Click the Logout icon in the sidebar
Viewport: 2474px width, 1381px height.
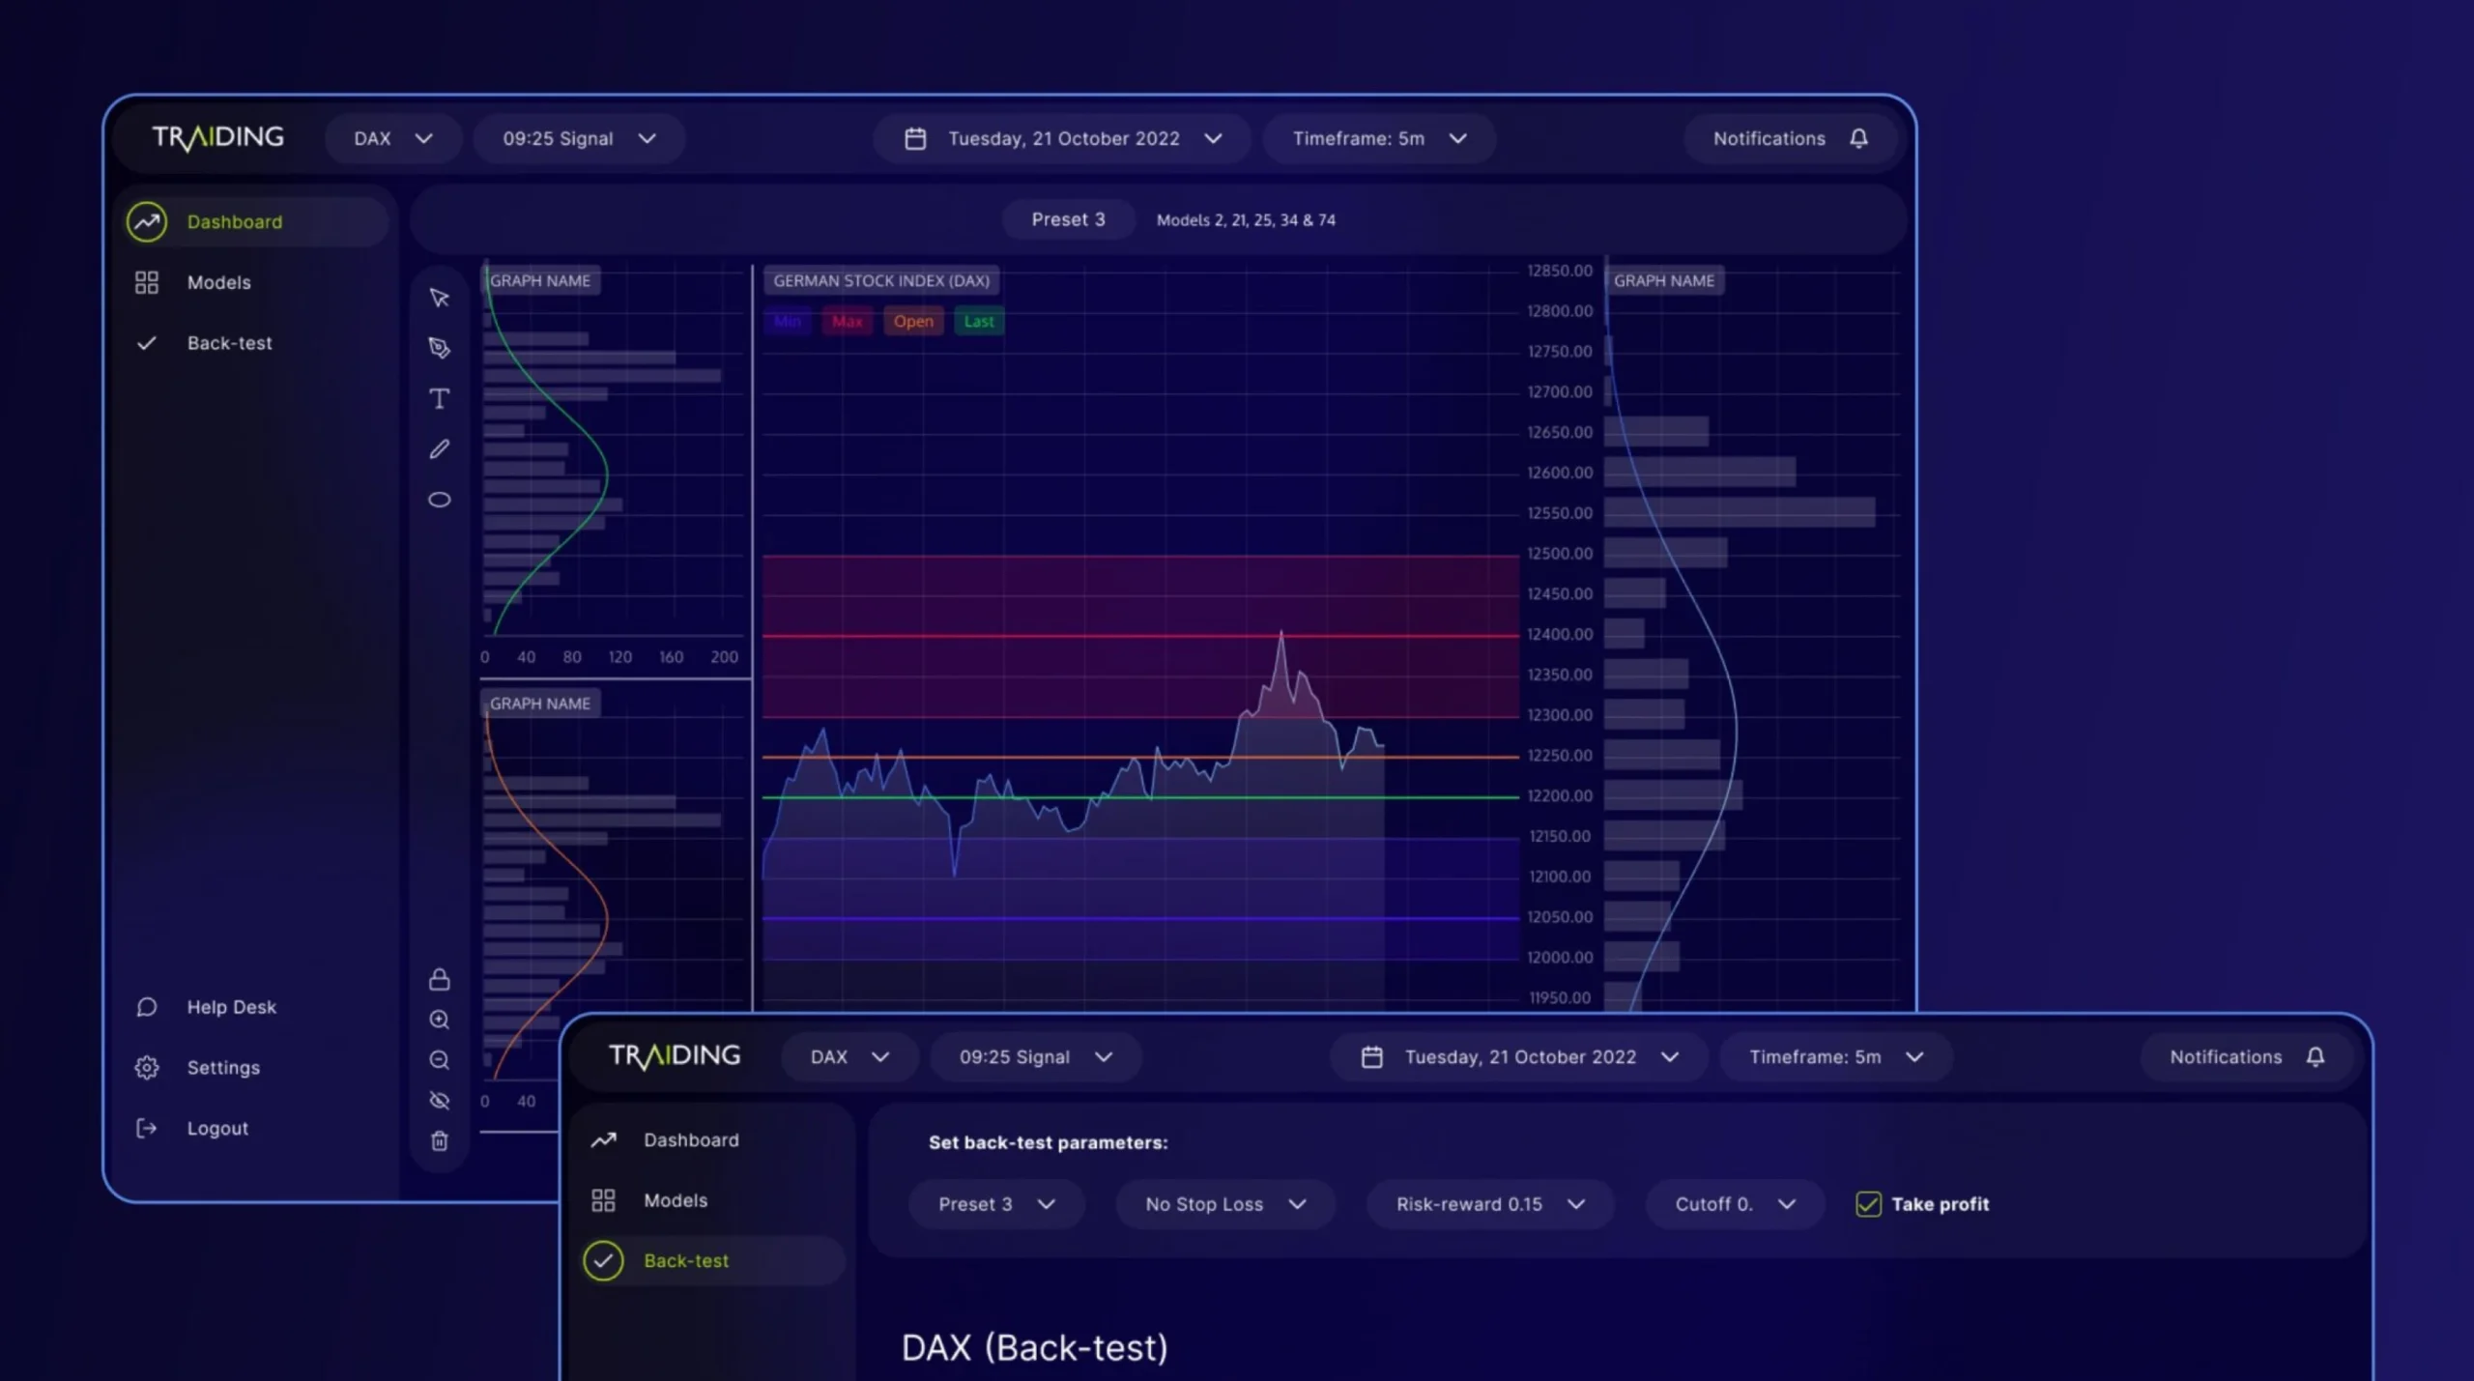[x=147, y=1128]
